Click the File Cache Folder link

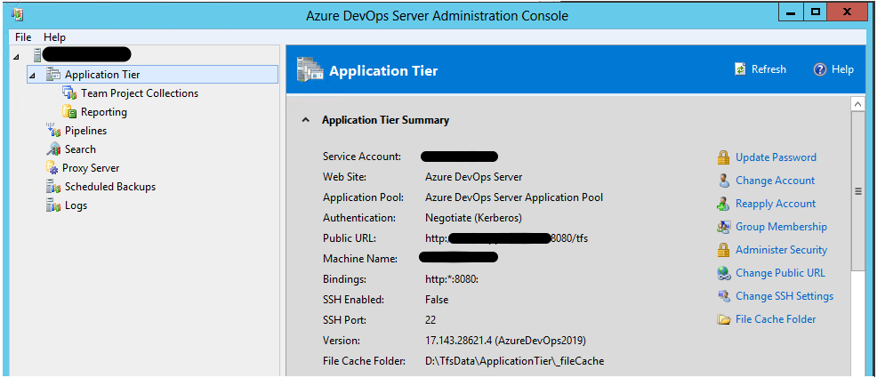(776, 319)
